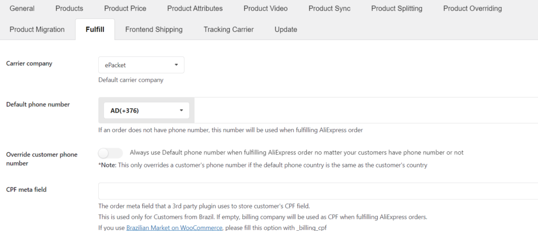Click the arrow on the carrier dropdown
538x231 pixels.
point(176,65)
